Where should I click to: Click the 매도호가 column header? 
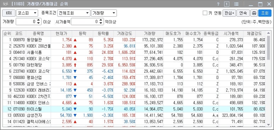coord(173,34)
